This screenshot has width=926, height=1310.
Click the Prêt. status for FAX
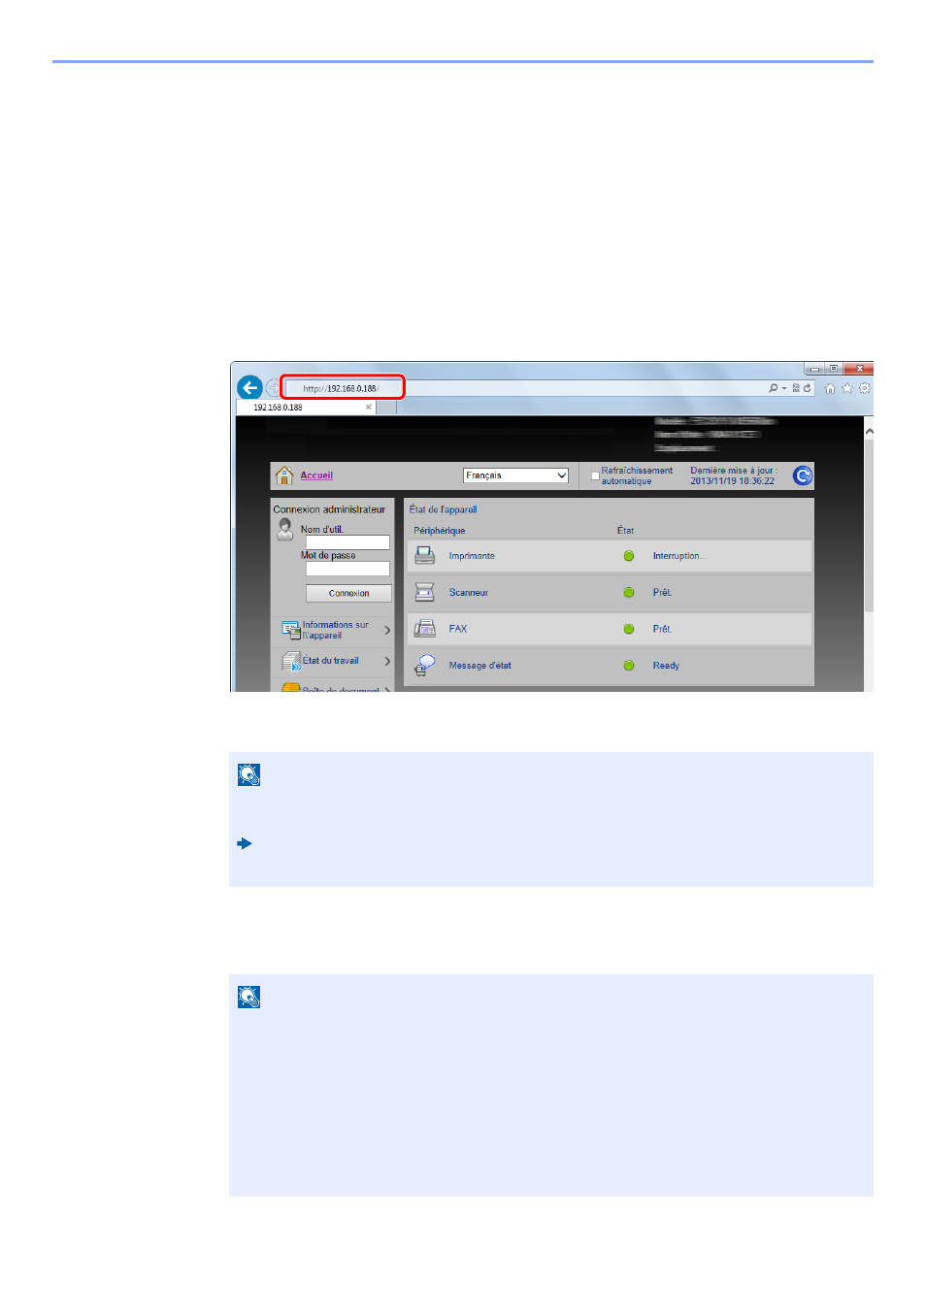(x=662, y=629)
